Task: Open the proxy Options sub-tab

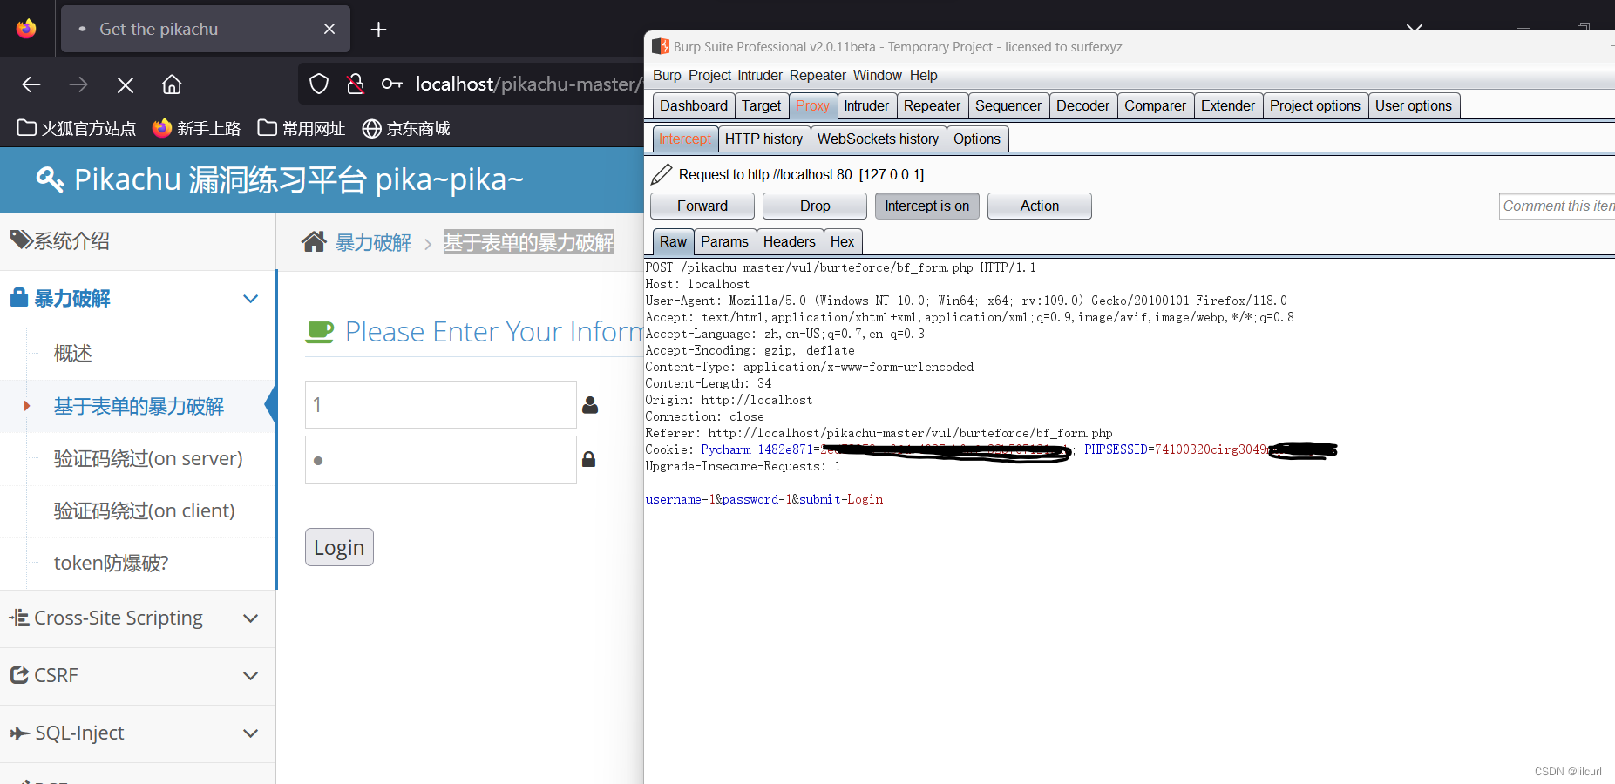Action: point(977,139)
